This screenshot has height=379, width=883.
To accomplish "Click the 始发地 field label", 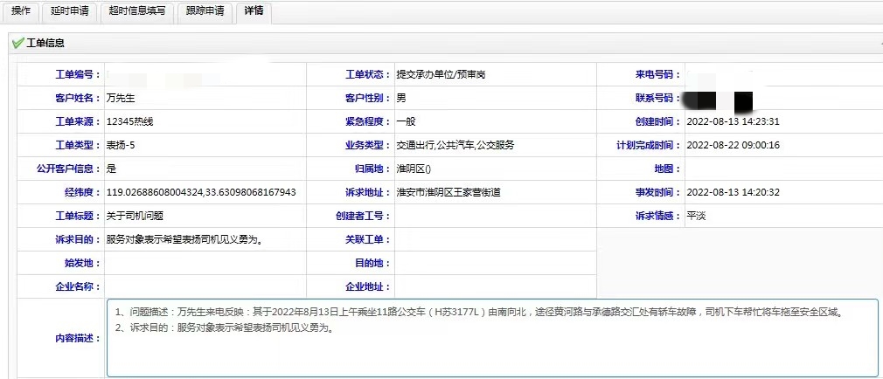I will pos(83,263).
